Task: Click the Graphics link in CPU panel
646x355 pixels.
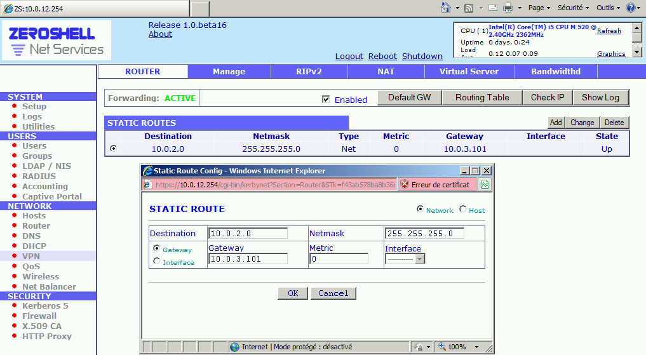Action: [x=611, y=54]
